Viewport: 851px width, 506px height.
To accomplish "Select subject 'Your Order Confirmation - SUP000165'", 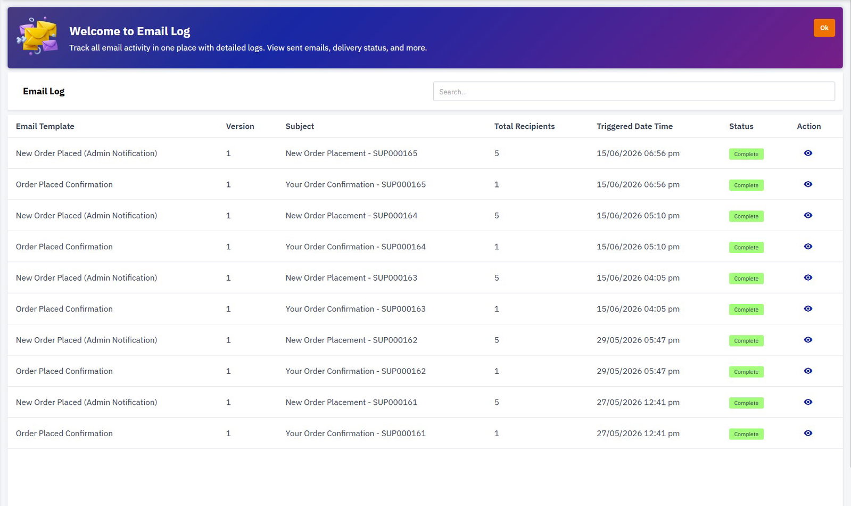I will click(356, 184).
